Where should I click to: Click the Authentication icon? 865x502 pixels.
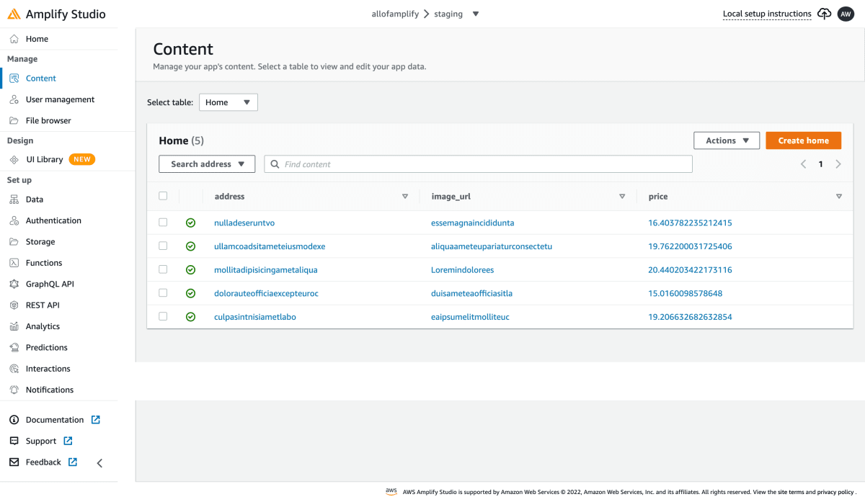pos(14,220)
